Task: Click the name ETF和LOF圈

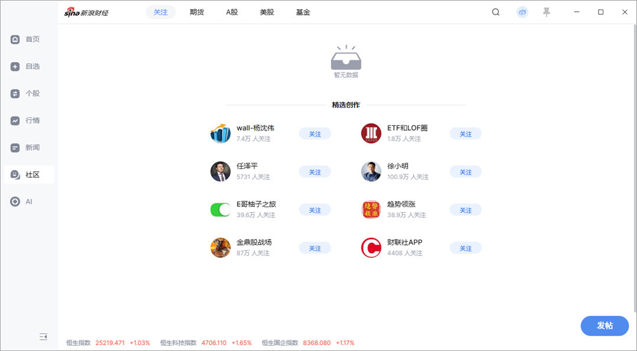Action: (x=407, y=128)
